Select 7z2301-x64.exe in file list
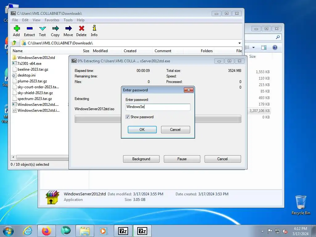The image size is (316, 237). point(29,63)
